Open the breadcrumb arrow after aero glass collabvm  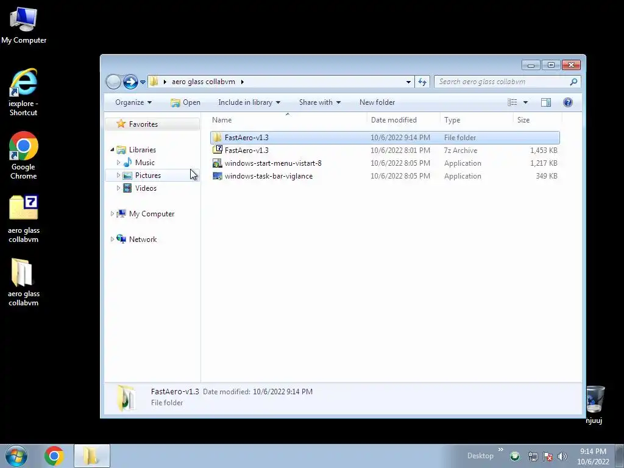[x=242, y=82]
